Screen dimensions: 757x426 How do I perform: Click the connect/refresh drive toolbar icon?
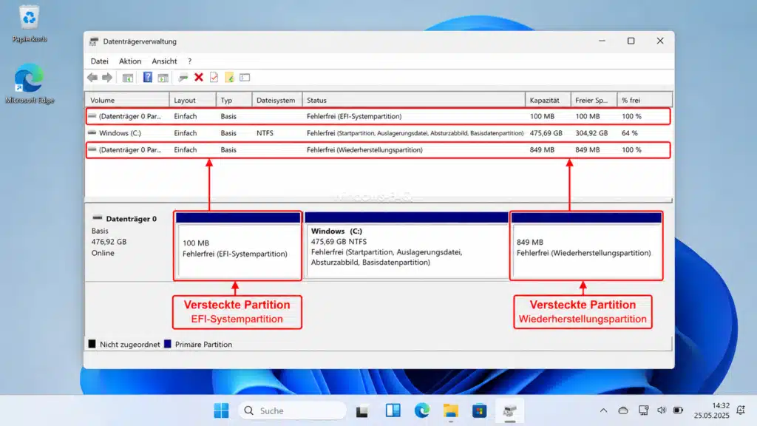click(x=183, y=77)
